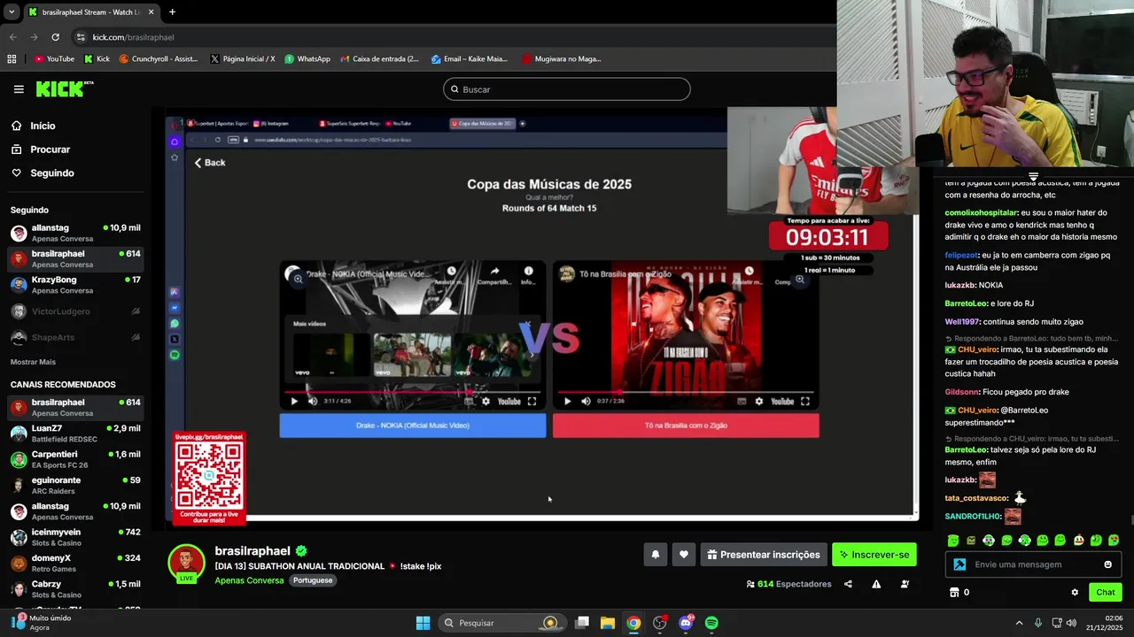Image resolution: width=1134 pixels, height=637 pixels.
Task: Open Discord from the taskbar
Action: (x=686, y=623)
